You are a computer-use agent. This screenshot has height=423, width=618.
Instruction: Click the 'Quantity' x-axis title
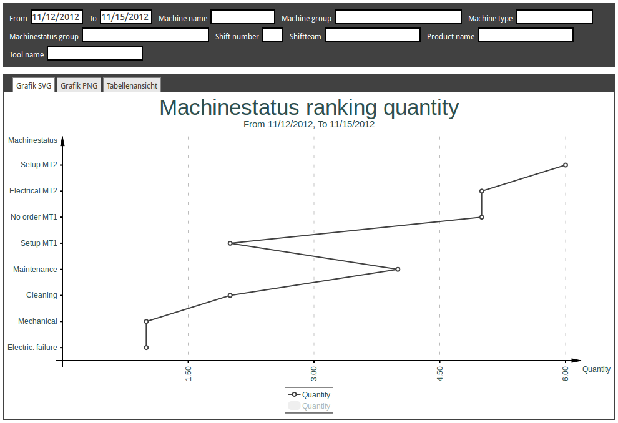(596, 369)
